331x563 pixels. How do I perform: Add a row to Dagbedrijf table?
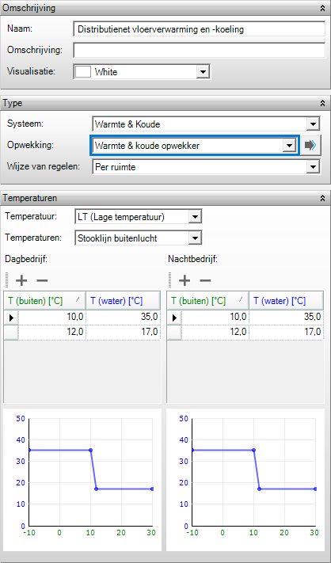tap(21, 280)
